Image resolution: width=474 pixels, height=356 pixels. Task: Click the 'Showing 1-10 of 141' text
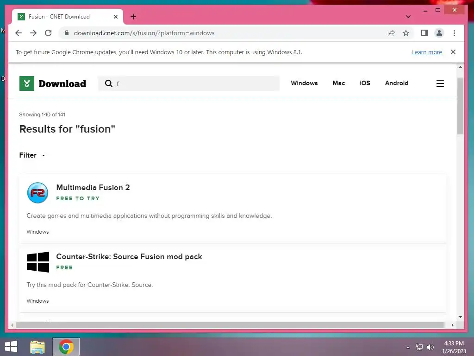click(x=42, y=114)
